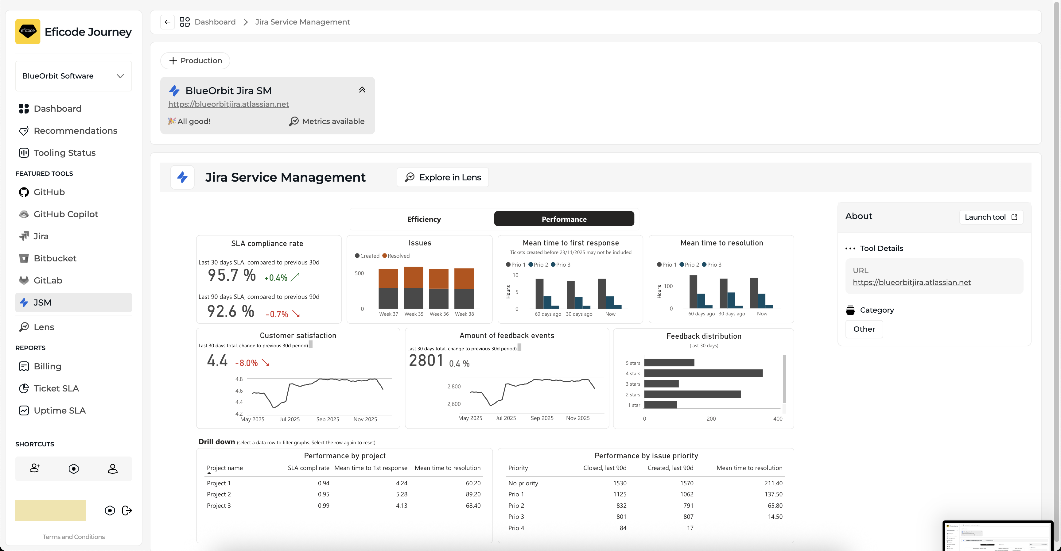The image size is (1061, 551).
Task: Collapse the BlueOrbit Jira SM card
Action: click(362, 90)
